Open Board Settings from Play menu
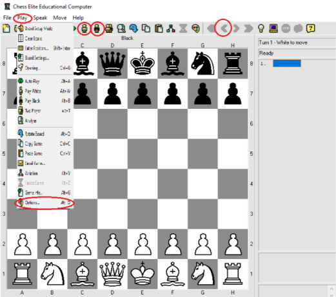Screen dimensions: 336x297 coord(45,58)
